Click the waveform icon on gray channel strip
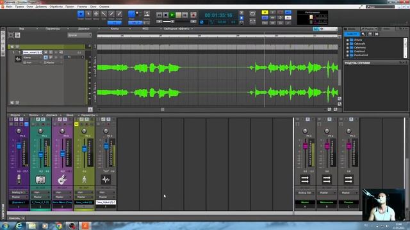 tap(106, 180)
